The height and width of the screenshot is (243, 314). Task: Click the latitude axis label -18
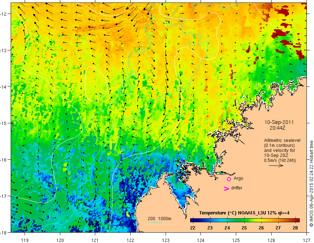[4, 232]
